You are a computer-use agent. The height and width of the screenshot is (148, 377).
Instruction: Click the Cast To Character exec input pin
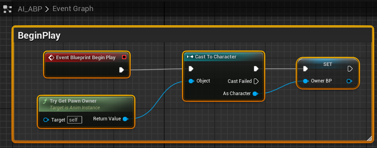(191, 69)
